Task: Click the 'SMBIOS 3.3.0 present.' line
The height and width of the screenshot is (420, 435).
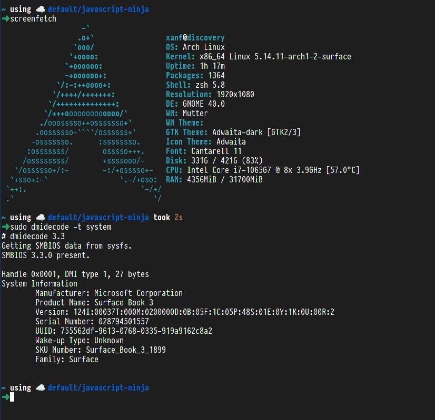Action: (x=46, y=255)
